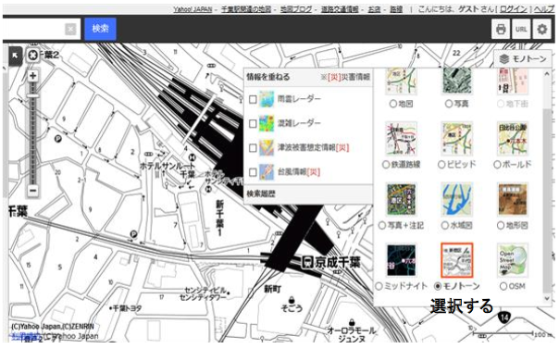Expand the 検索履歴 section
Viewport: 559px width, 349px height.
coord(308,193)
